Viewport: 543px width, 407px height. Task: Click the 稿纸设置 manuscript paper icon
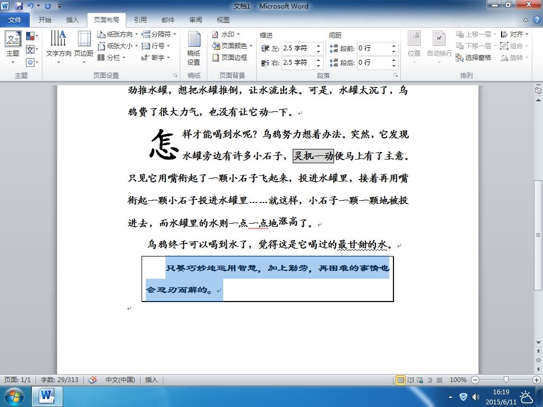pos(194,48)
